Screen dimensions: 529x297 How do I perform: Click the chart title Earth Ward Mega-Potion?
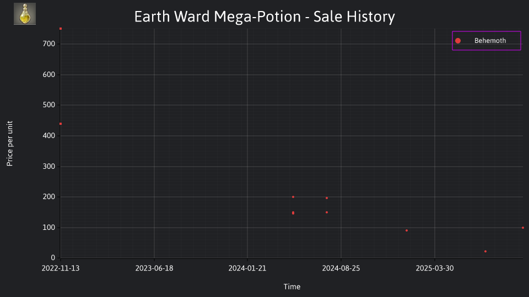click(218, 16)
